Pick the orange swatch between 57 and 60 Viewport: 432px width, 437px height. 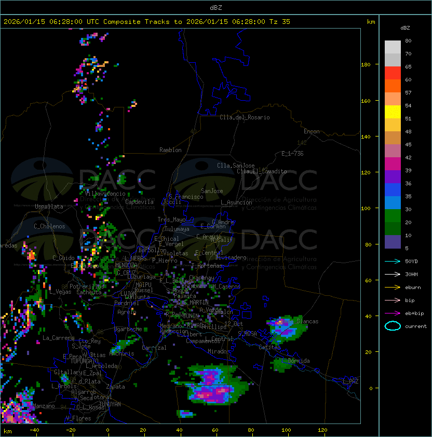point(393,86)
